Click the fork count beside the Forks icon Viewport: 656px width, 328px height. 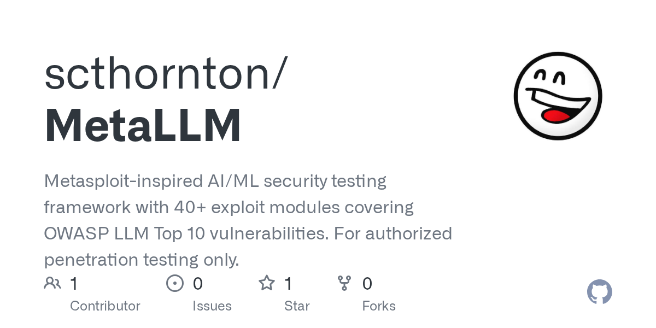(x=367, y=284)
